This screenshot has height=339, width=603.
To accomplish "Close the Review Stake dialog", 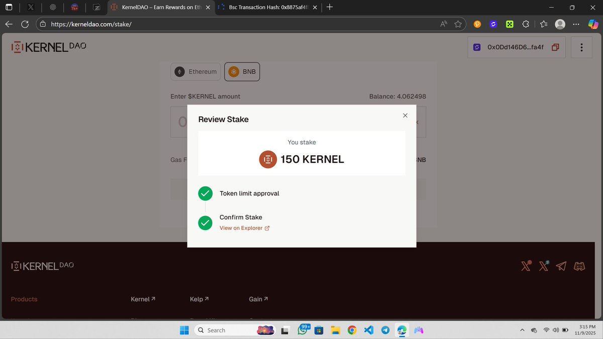I will pos(405,116).
